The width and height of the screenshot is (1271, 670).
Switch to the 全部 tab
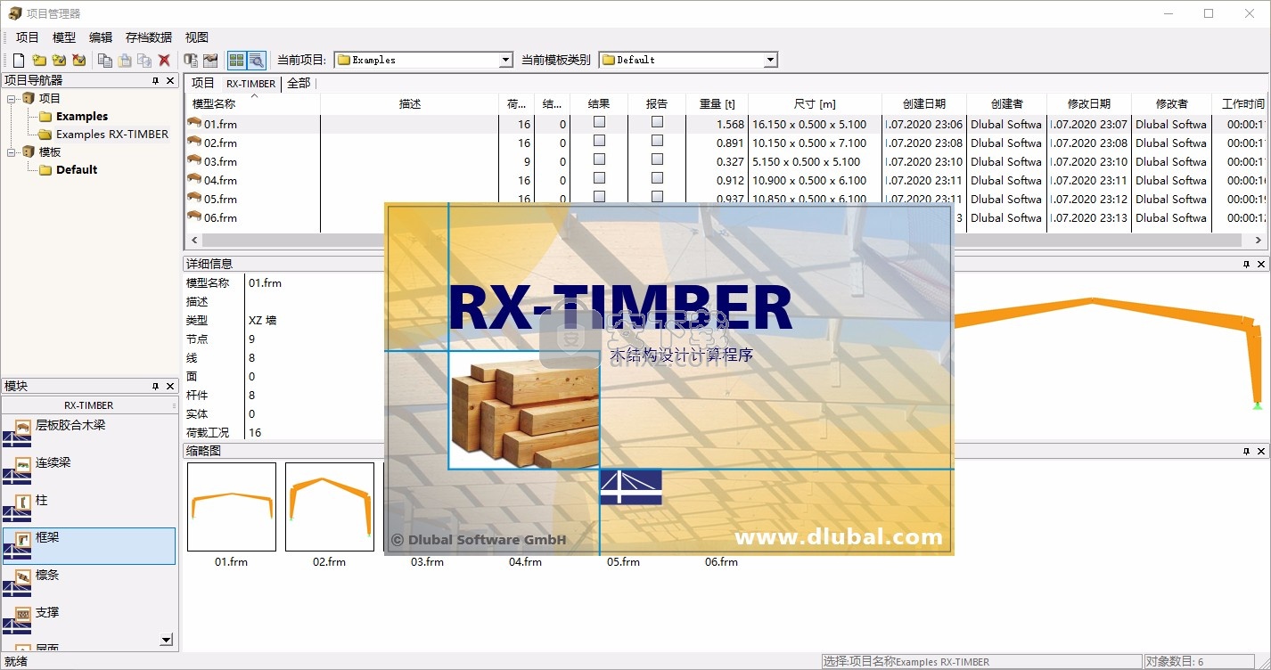[299, 83]
